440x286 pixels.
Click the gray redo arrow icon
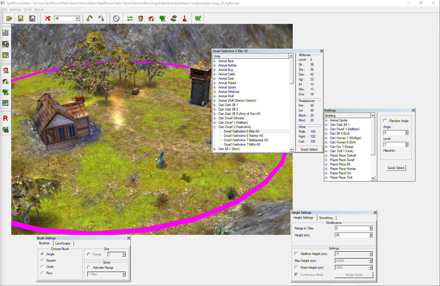click(x=101, y=18)
